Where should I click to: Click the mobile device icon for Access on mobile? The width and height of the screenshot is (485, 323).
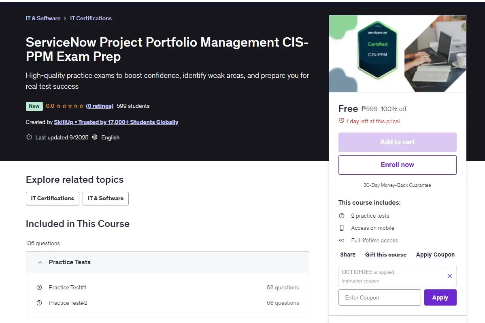(341, 228)
